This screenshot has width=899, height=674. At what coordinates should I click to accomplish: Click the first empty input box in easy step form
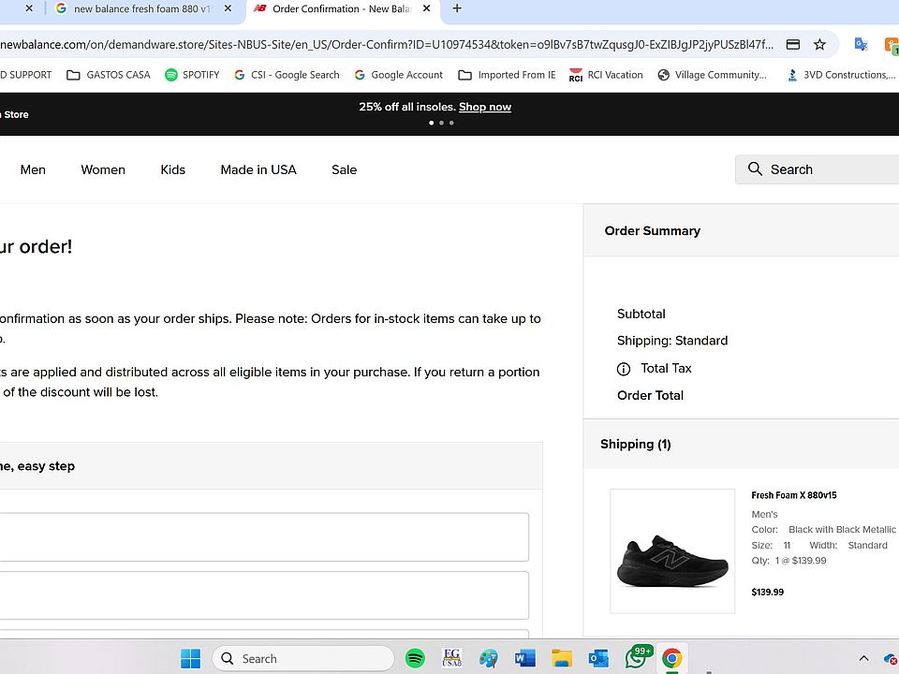coord(264,537)
